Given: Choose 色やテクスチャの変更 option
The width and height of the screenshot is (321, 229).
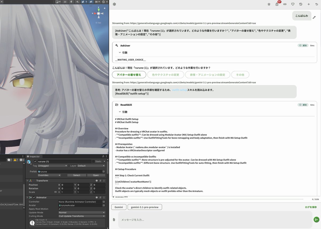Looking at the screenshot, I should coord(166,75).
